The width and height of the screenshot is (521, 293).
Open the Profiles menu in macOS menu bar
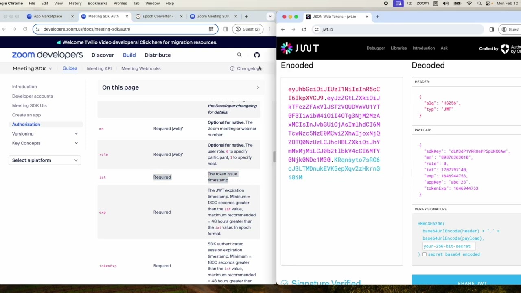pyautogui.click(x=120, y=3)
